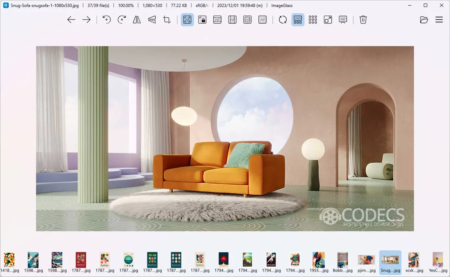Select the Crop tool
Image resolution: width=450 pixels, height=277 pixels.
point(167,20)
